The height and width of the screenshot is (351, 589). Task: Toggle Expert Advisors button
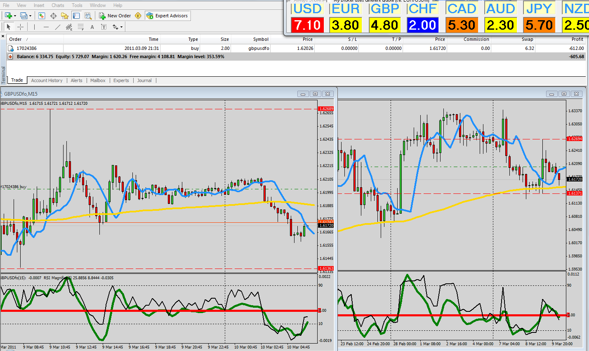[167, 16]
